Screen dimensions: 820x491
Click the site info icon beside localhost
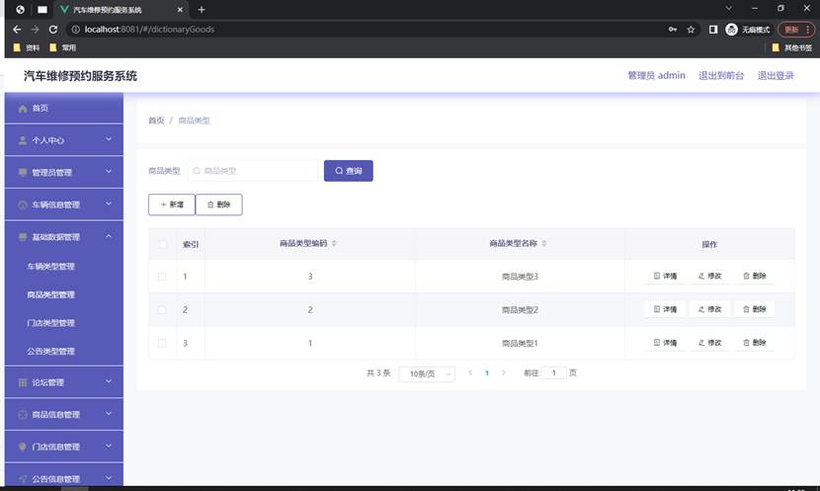[x=76, y=30]
